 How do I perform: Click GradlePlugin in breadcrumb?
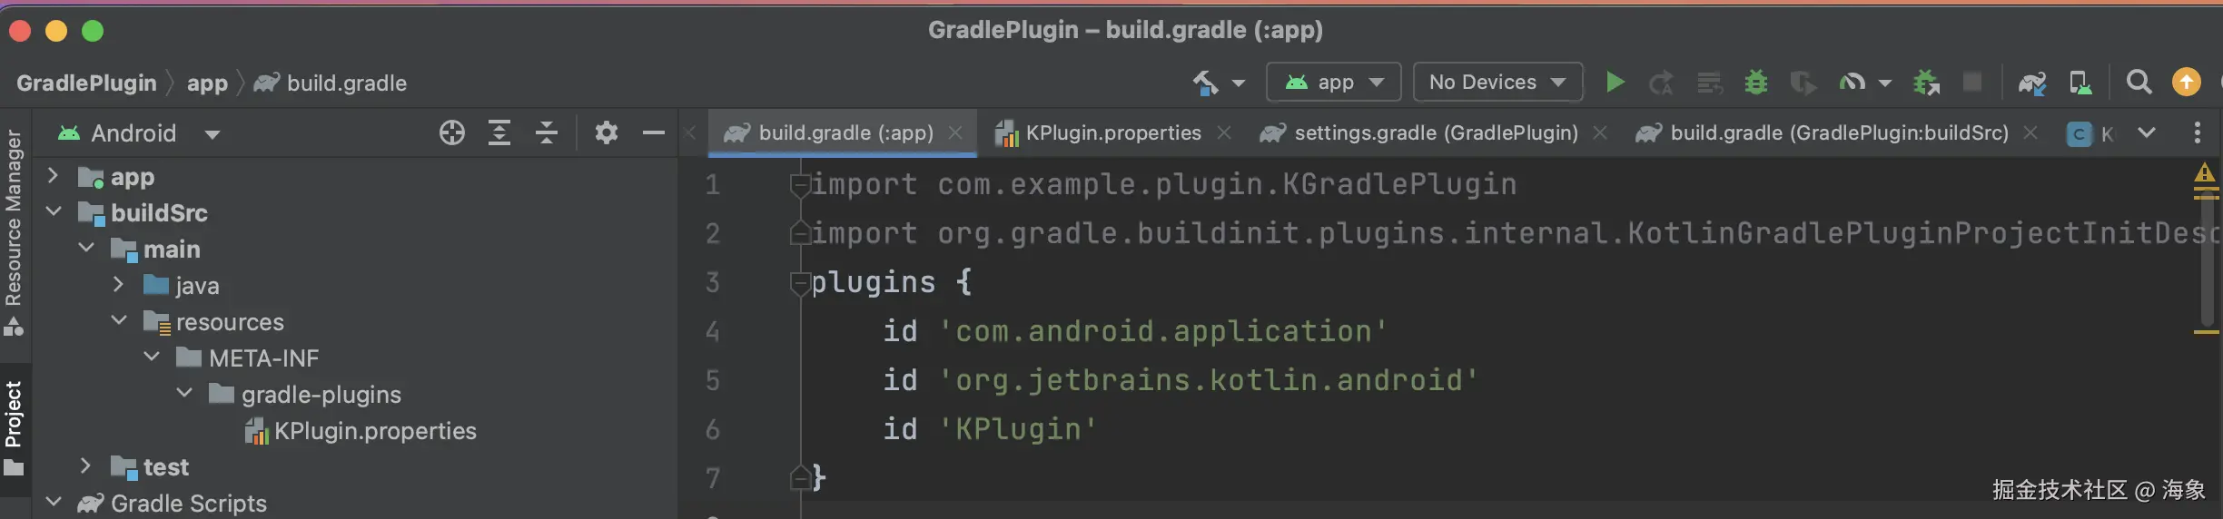86,83
